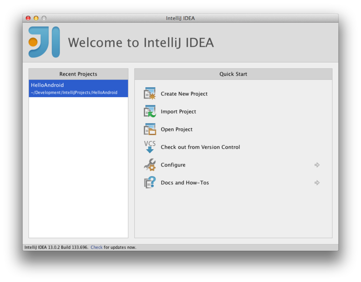This screenshot has width=361, height=282.
Task: Choose Create New Project label
Action: pos(184,94)
